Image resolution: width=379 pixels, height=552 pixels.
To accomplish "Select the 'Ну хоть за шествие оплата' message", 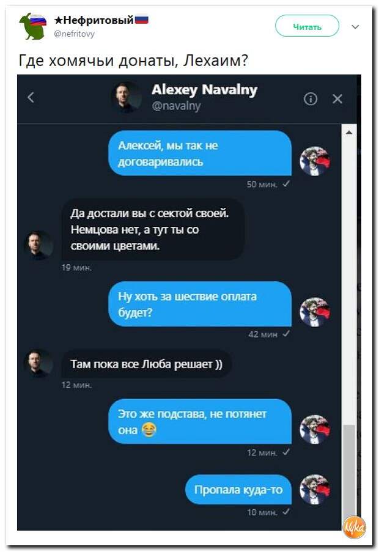I will [200, 304].
